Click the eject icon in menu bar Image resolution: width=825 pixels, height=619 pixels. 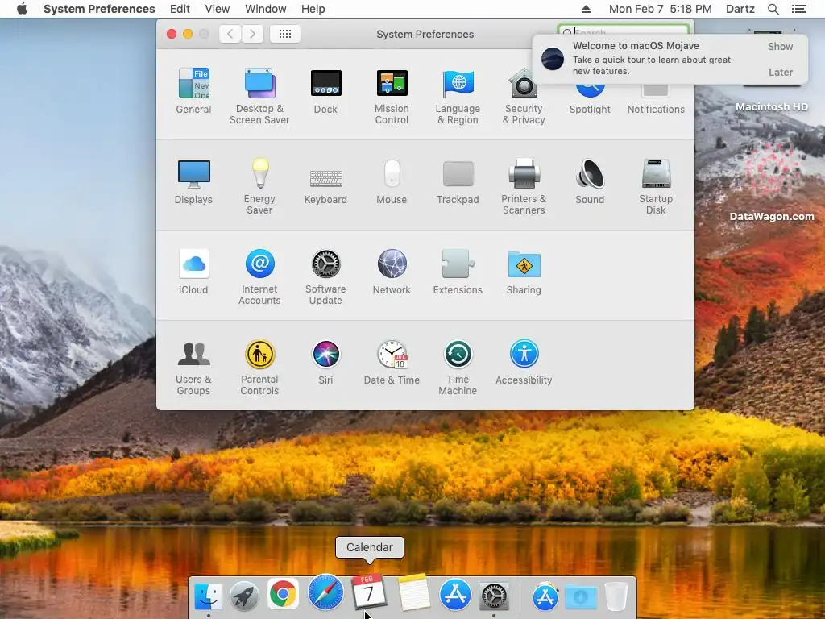(586, 9)
